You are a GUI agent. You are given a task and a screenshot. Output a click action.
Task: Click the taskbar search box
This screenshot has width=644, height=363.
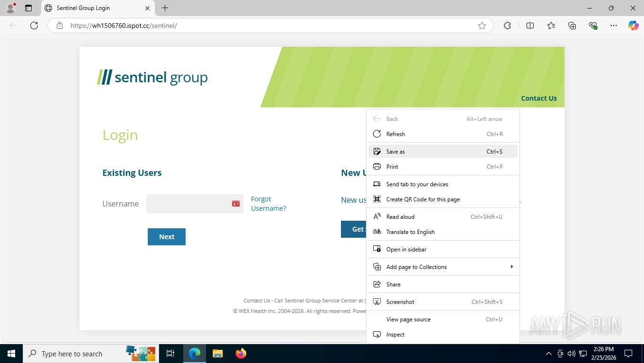(90, 354)
